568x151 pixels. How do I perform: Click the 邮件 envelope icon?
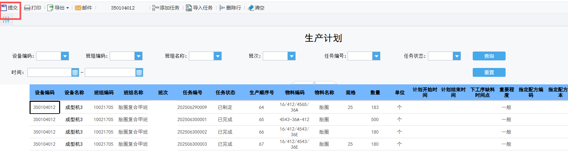click(x=78, y=8)
